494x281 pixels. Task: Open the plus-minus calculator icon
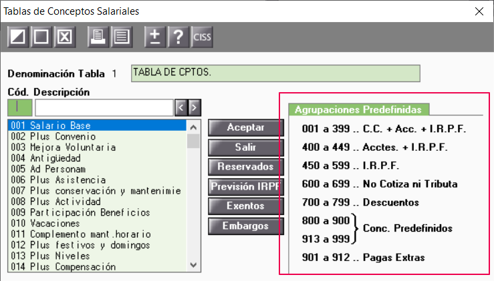[x=155, y=37]
